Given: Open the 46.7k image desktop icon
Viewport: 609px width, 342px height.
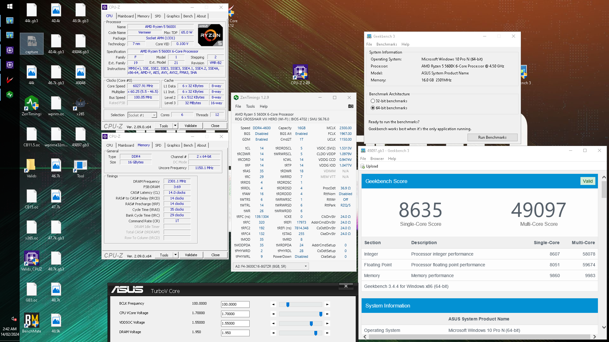Looking at the screenshot, I should (x=56, y=168).
